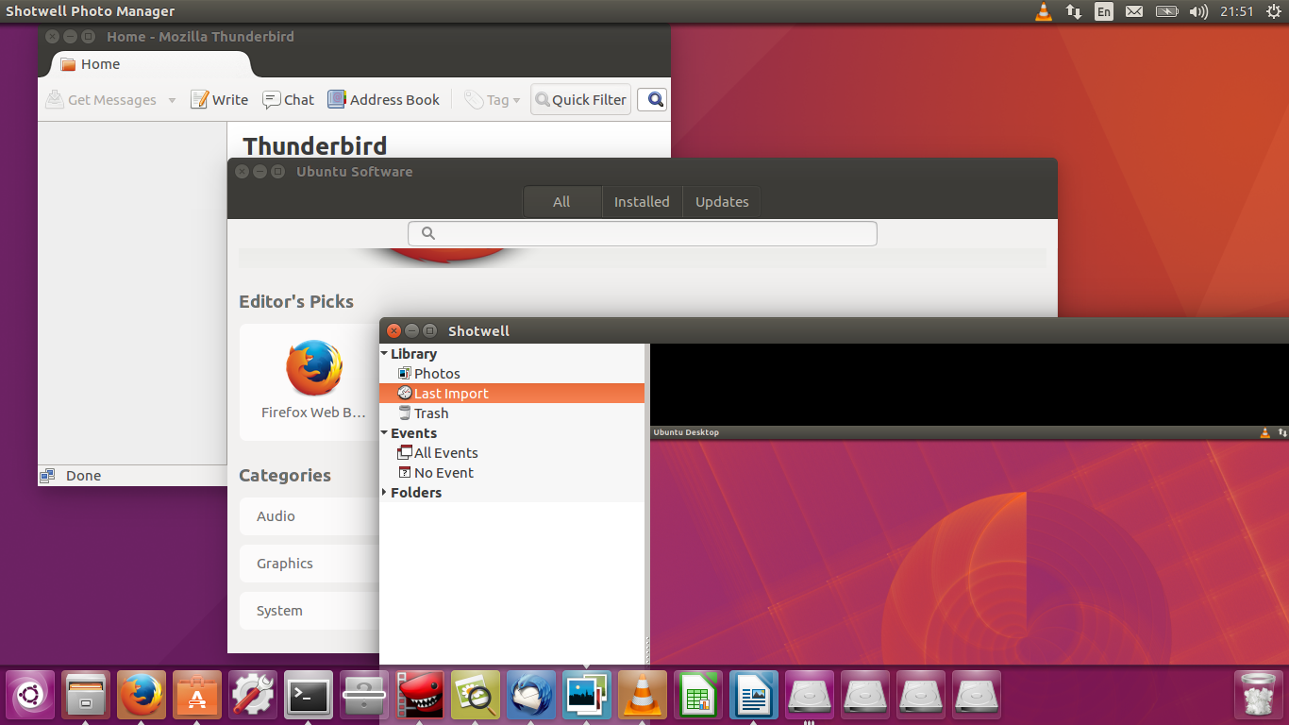This screenshot has width=1289, height=725.
Task: Launch VLC cone from the dock
Action: pyautogui.click(x=643, y=696)
